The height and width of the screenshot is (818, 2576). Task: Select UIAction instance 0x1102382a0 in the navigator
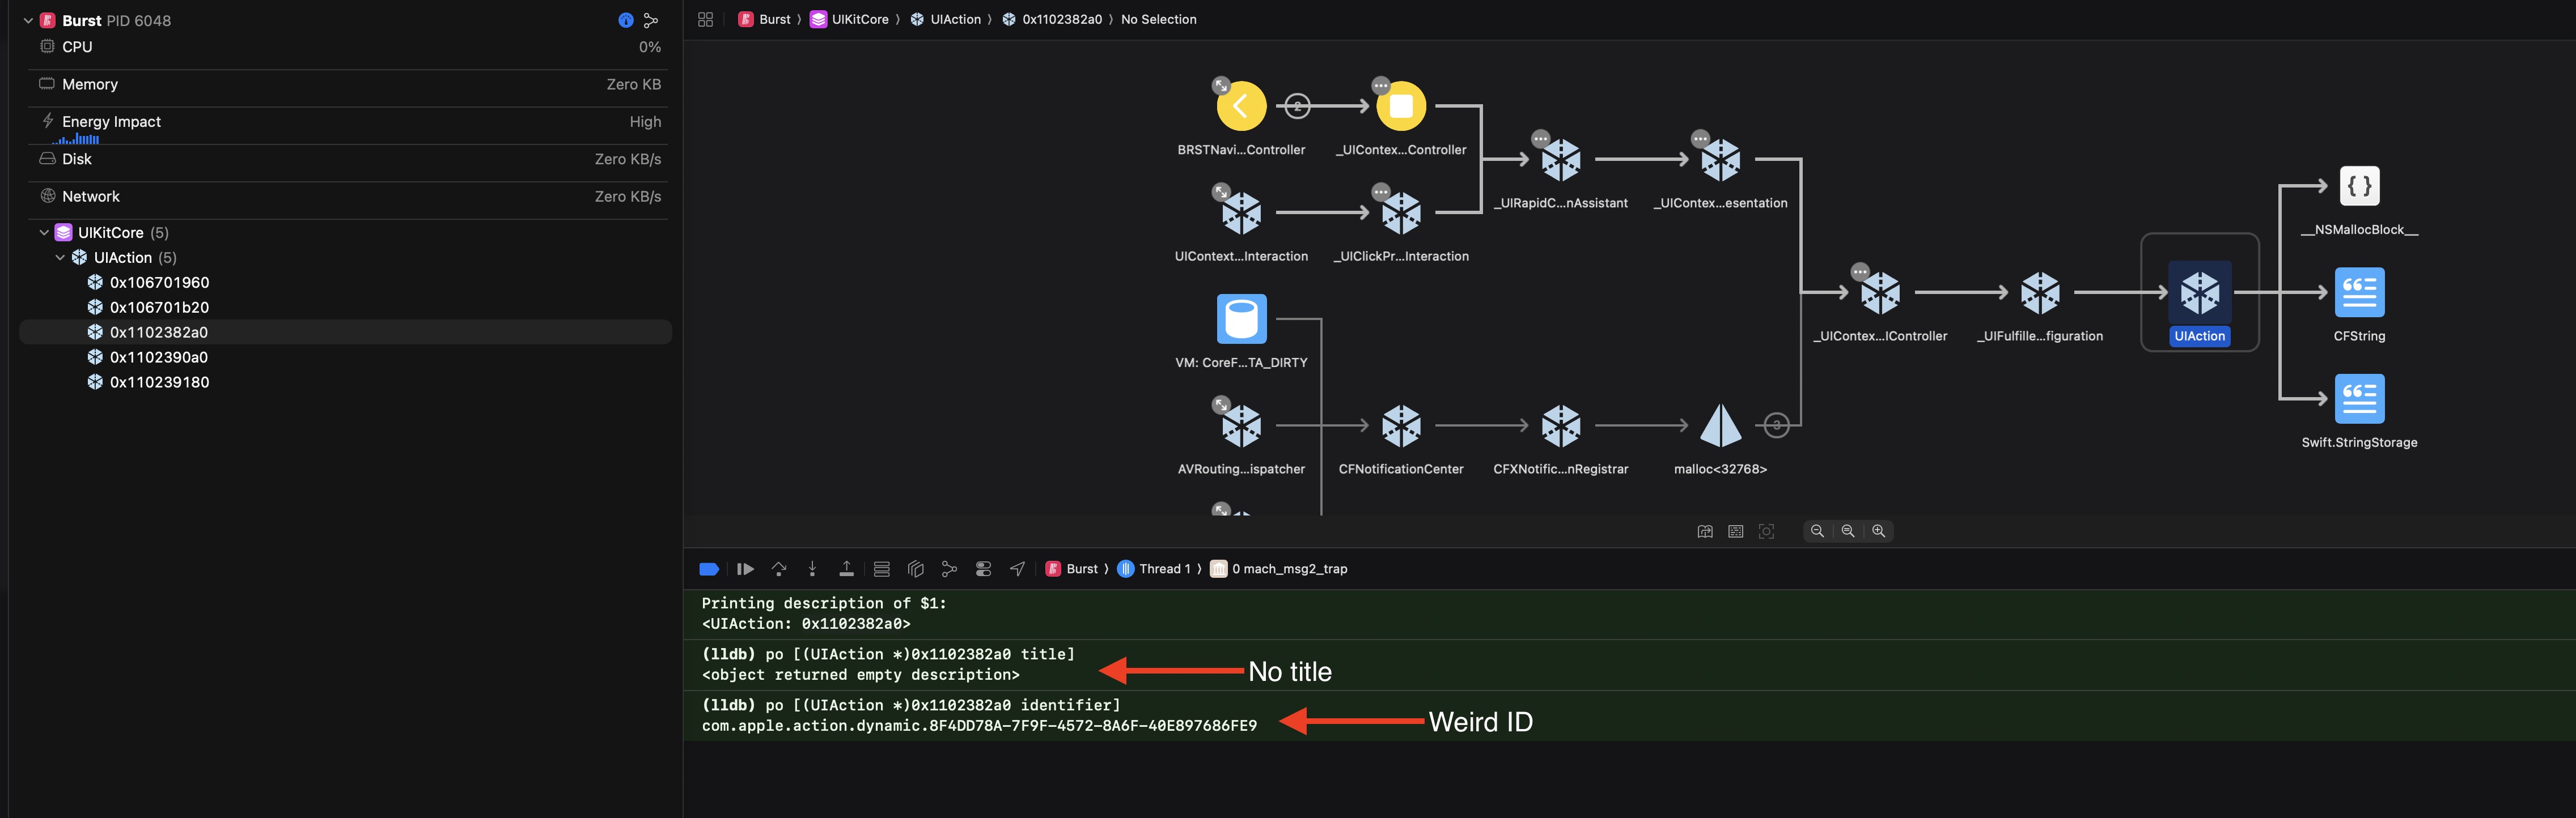(346, 333)
